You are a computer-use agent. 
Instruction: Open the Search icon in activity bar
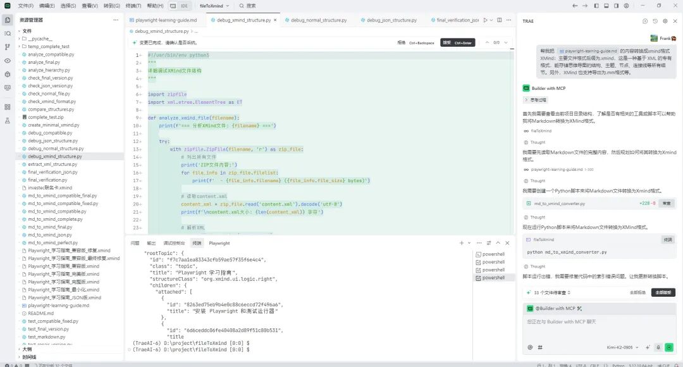tap(8, 34)
